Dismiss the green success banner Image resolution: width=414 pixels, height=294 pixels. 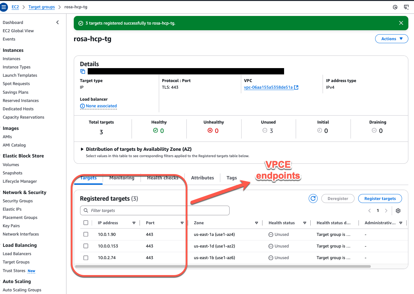[x=401, y=23]
